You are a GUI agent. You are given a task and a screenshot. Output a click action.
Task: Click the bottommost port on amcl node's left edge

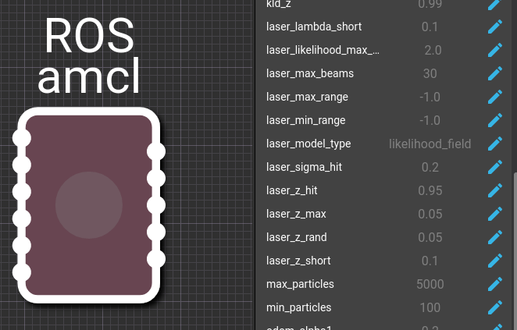[22, 273]
